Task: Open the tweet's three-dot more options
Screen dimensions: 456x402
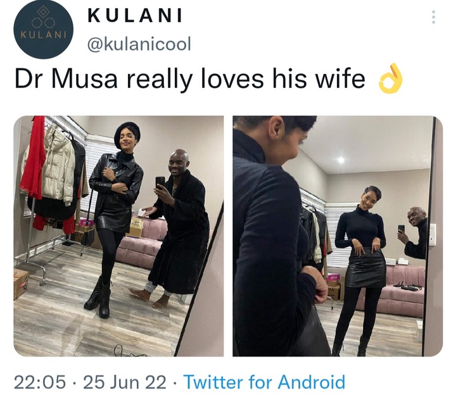Action: (433, 17)
